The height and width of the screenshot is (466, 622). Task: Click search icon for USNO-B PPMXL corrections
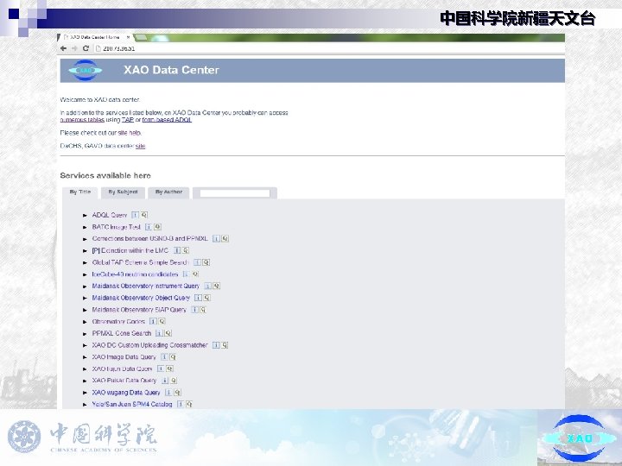pos(225,238)
